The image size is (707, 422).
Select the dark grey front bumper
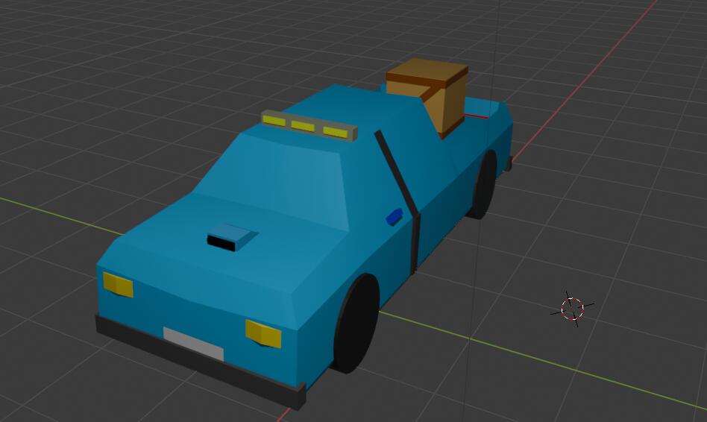pyautogui.click(x=200, y=364)
